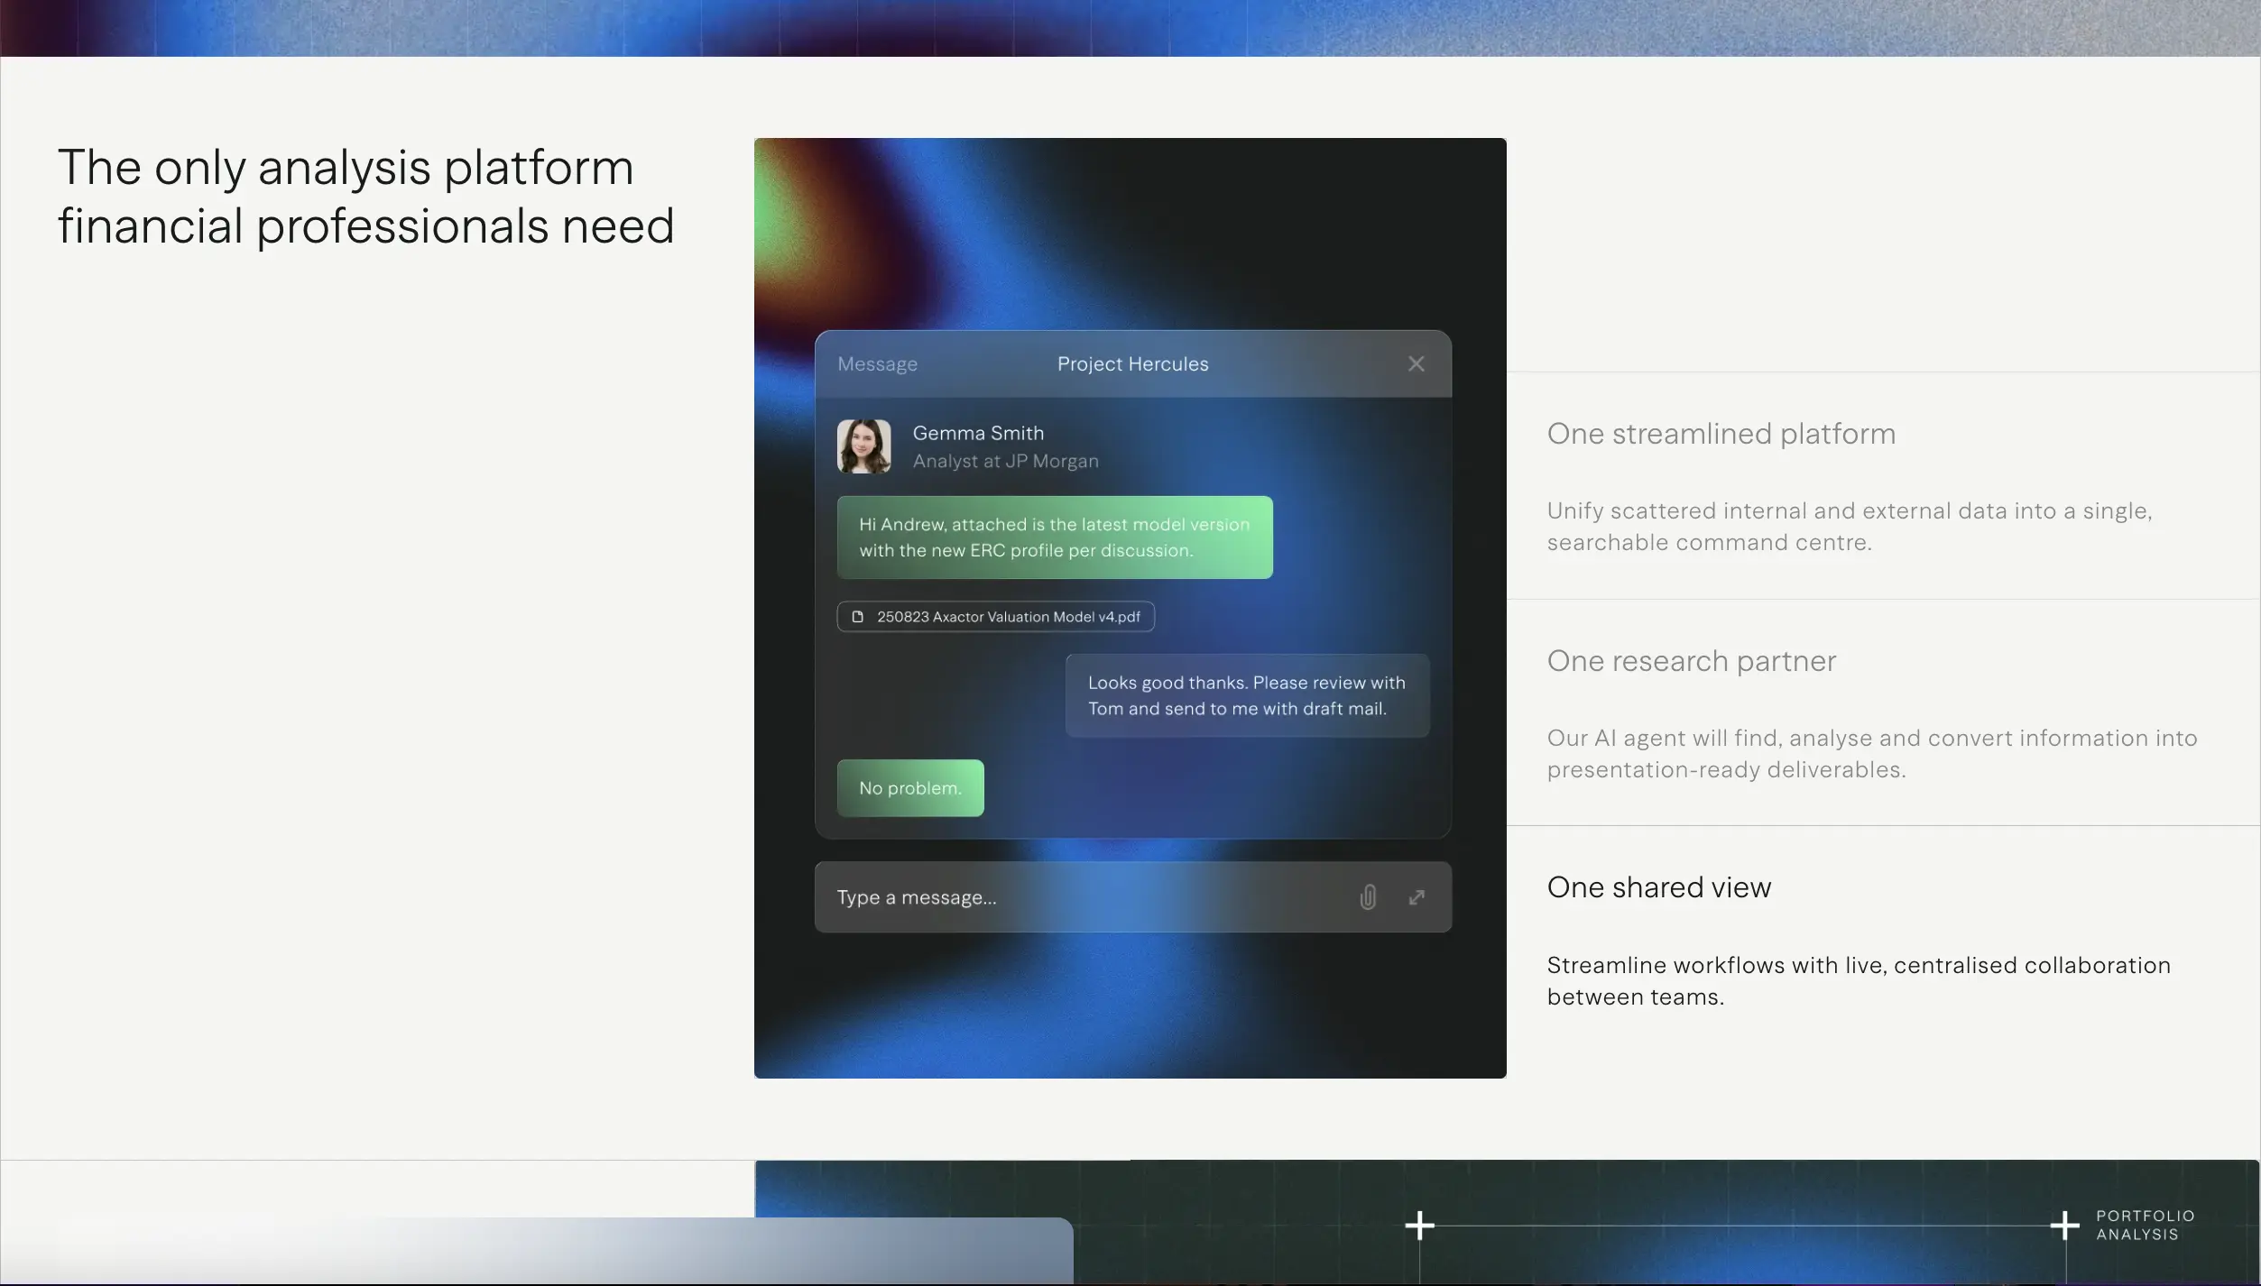The height and width of the screenshot is (1286, 2261).
Task: Click the left plus marker on bottom timeline
Action: pyautogui.click(x=1419, y=1226)
